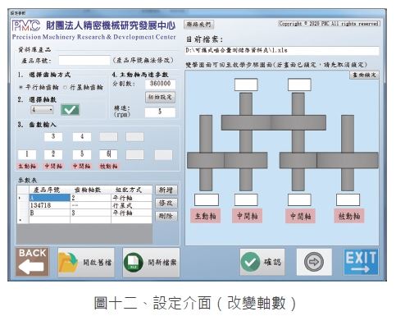This screenshot has width=396, height=316.
Task: Click green checkmark 確認 confirm button
Action: tap(262, 262)
